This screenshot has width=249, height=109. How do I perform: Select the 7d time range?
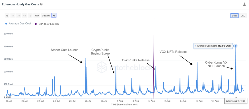(7, 16)
